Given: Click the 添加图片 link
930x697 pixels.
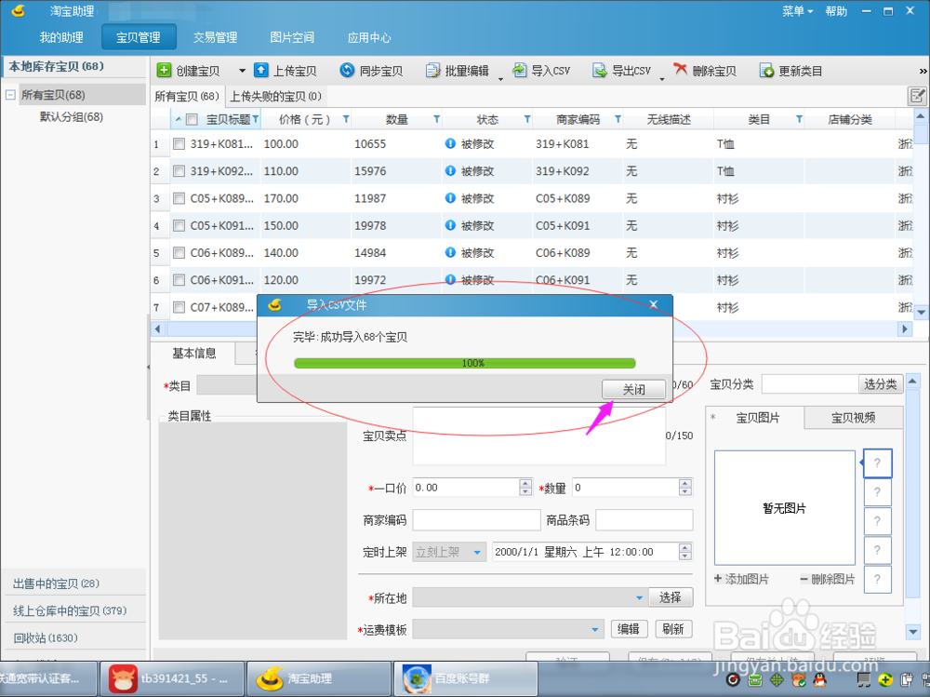Looking at the screenshot, I should 741,579.
